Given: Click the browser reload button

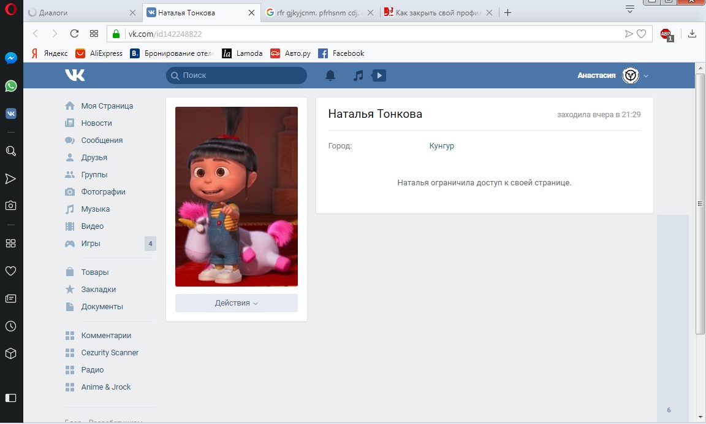Looking at the screenshot, I should [74, 34].
